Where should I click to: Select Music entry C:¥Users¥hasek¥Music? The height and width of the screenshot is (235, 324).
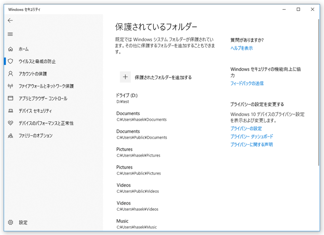point(137,224)
